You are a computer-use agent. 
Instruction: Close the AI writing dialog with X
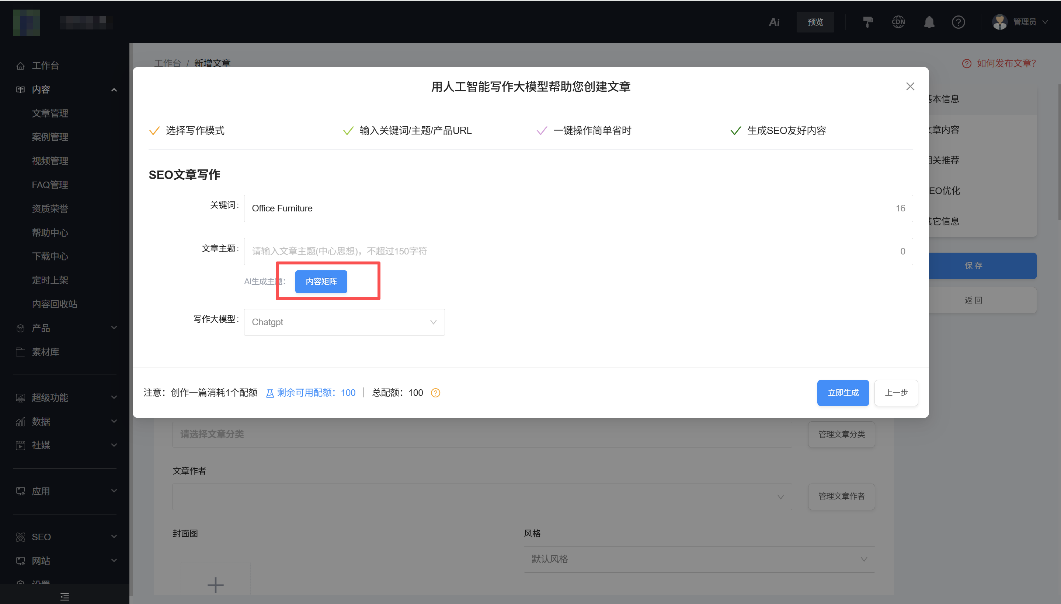(910, 86)
